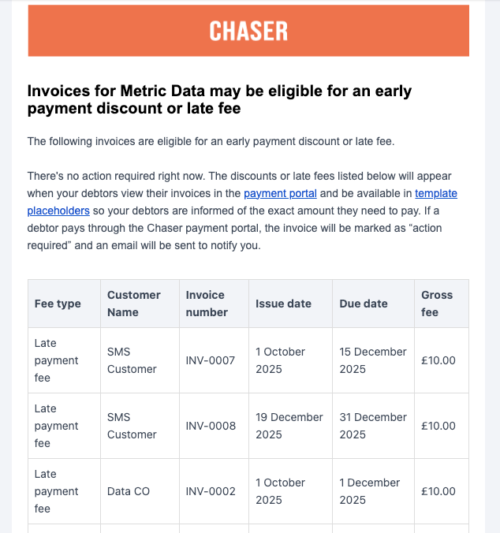This screenshot has width=500, height=533.
Task: Click the "Fee type" column header
Action: [58, 304]
